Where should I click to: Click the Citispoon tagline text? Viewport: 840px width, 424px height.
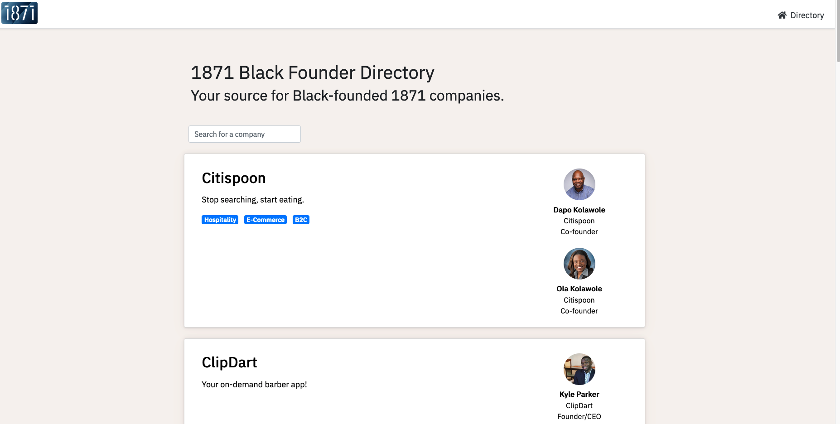252,200
